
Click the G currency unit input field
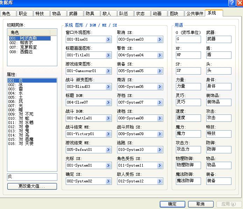point(188,40)
